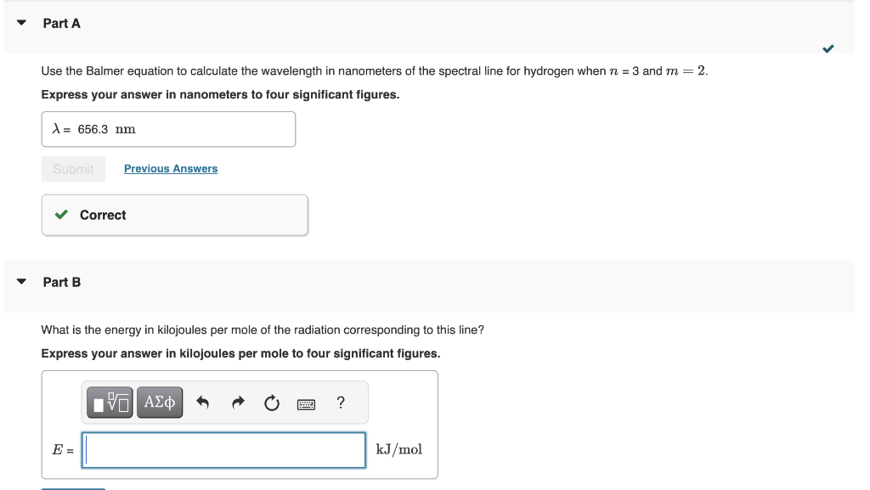This screenshot has height=490, width=870.
Task: Collapse the Part B section triangle
Action: (x=21, y=282)
